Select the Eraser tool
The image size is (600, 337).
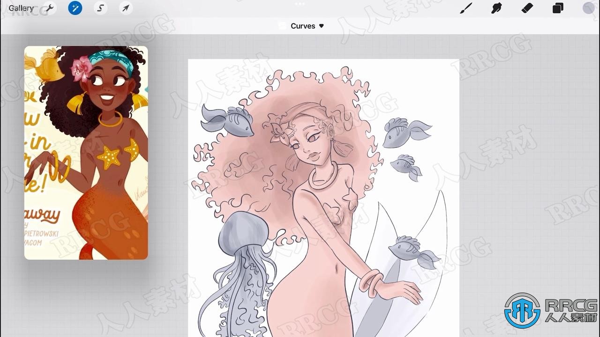click(x=527, y=8)
